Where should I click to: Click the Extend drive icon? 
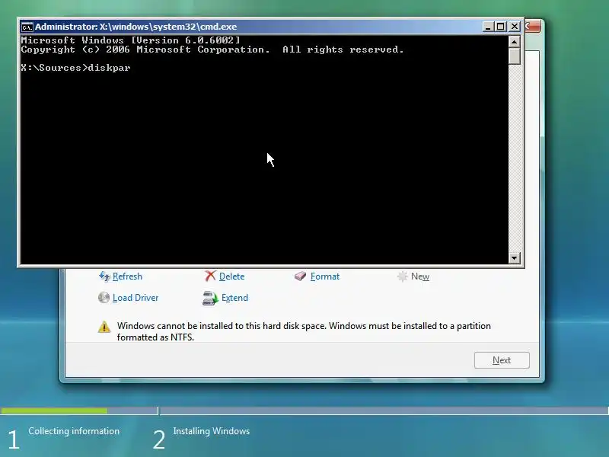210,298
